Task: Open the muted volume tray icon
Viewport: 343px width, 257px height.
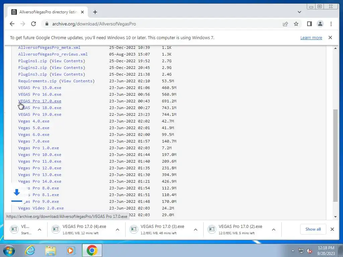Action: click(x=309, y=251)
